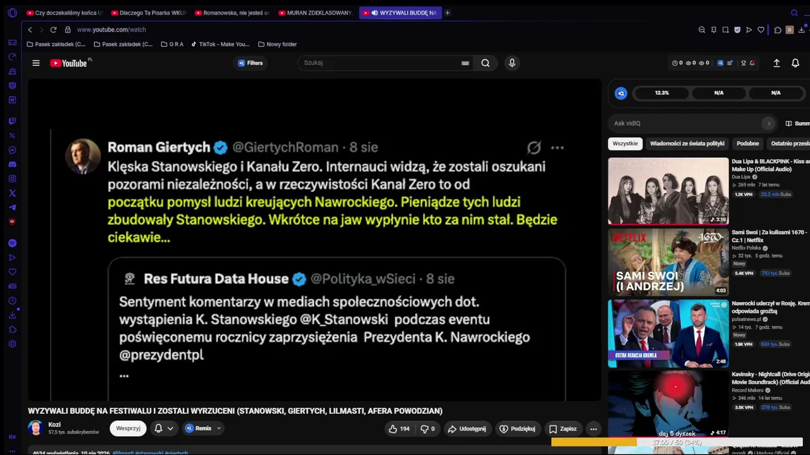Open Instagram from the browser sidebar

coord(12,179)
